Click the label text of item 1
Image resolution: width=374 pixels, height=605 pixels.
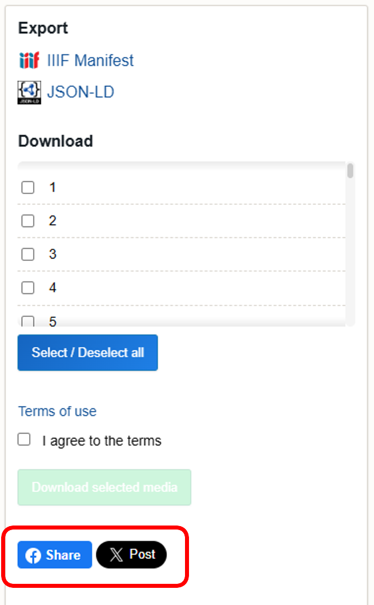(53, 188)
